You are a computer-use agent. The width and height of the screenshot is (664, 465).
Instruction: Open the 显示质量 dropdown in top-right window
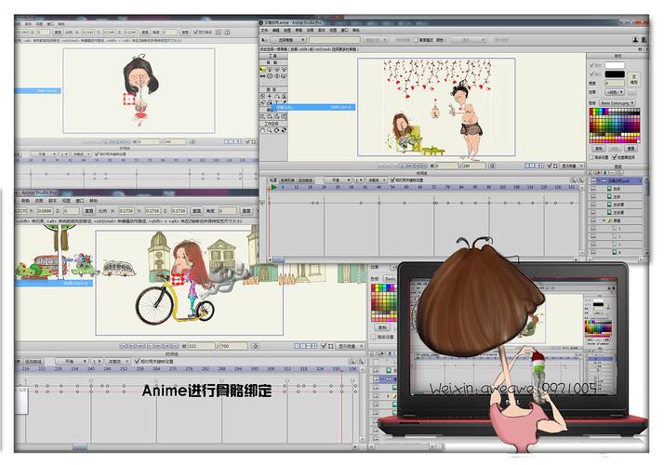tap(572, 166)
